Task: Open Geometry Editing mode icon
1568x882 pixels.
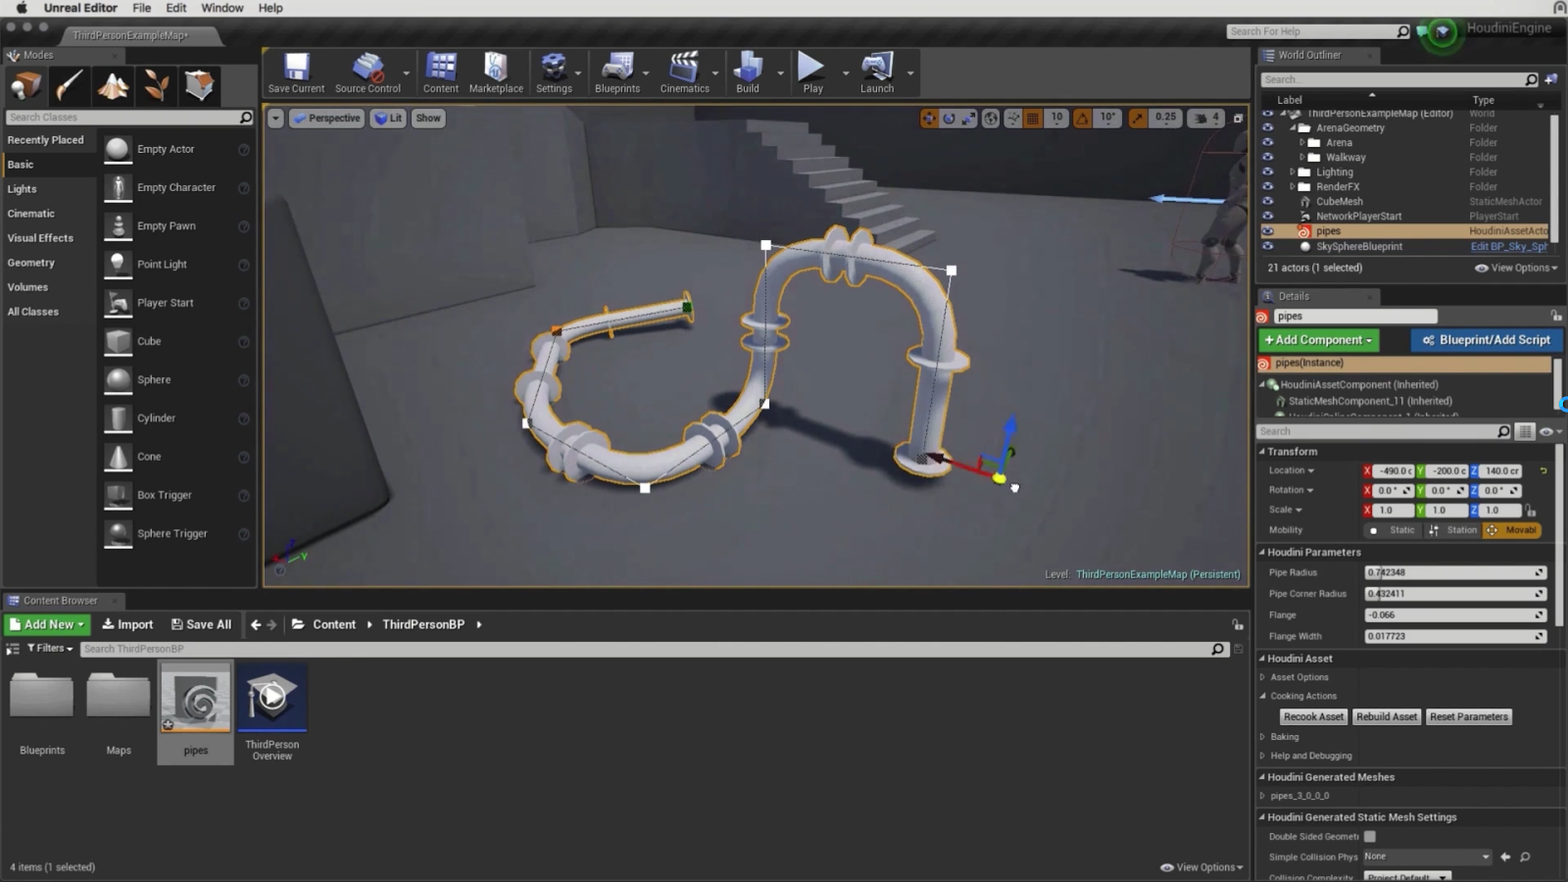Action: point(200,86)
